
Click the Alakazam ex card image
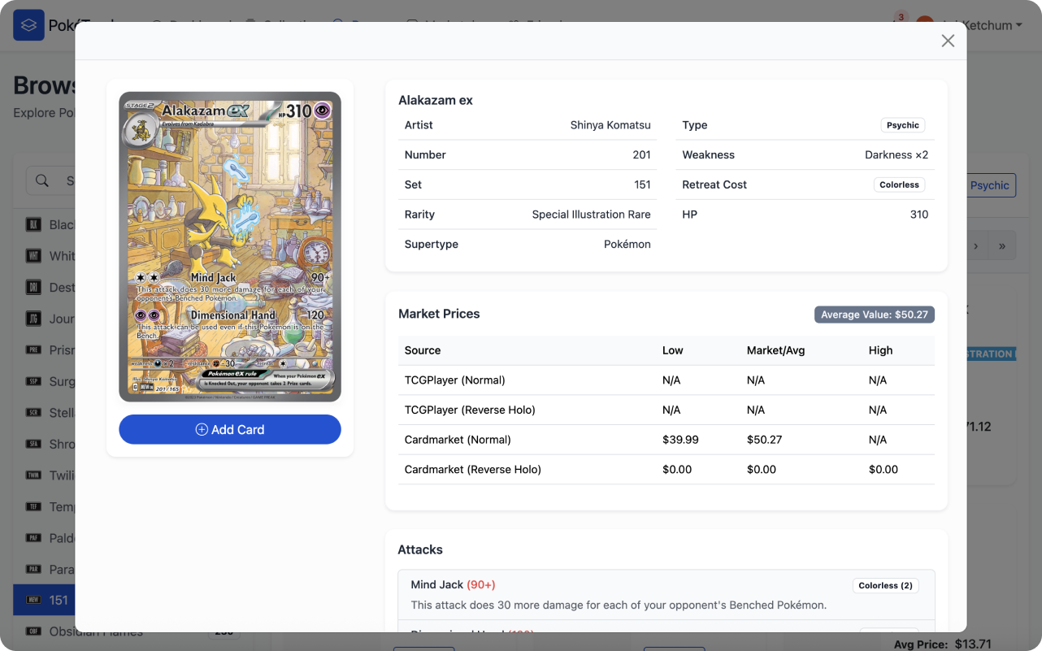230,247
